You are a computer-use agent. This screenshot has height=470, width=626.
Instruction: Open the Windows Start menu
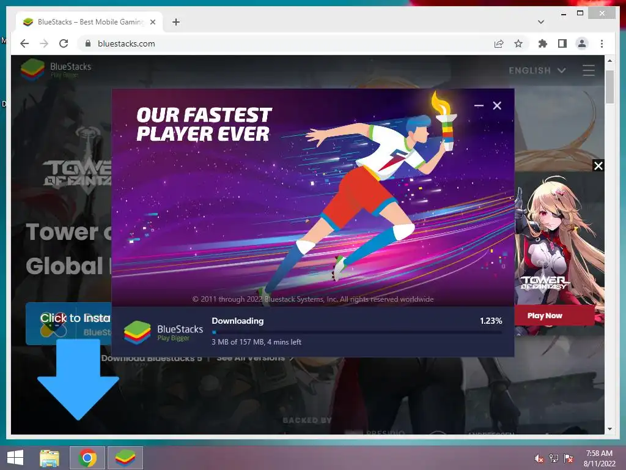[x=15, y=458]
